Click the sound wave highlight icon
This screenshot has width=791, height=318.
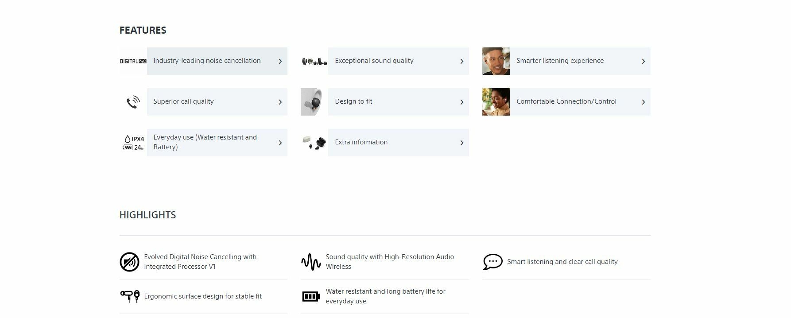click(311, 262)
